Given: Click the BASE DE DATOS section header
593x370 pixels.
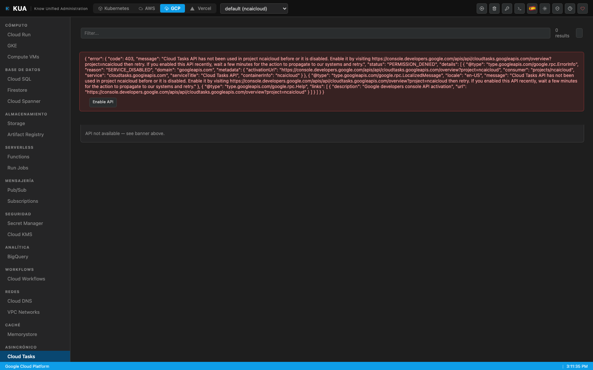Looking at the screenshot, I should click(x=23, y=70).
